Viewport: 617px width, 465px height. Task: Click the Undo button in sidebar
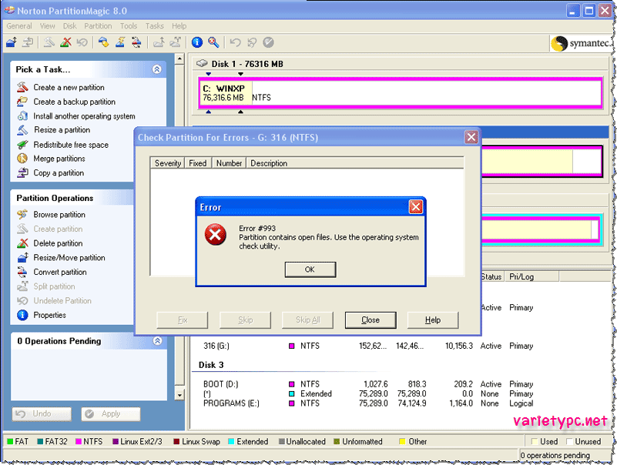(x=42, y=414)
